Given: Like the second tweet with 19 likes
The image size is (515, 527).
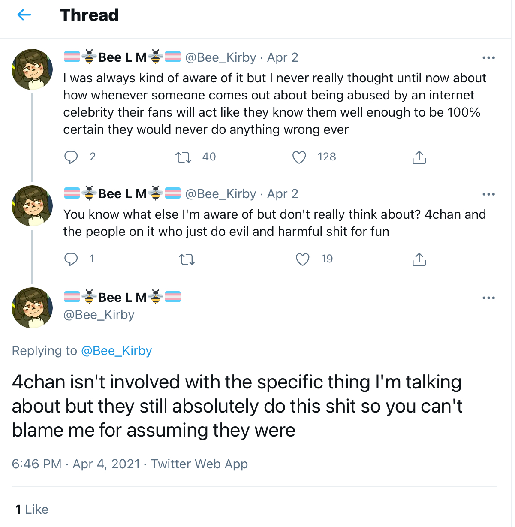Looking at the screenshot, I should (303, 259).
